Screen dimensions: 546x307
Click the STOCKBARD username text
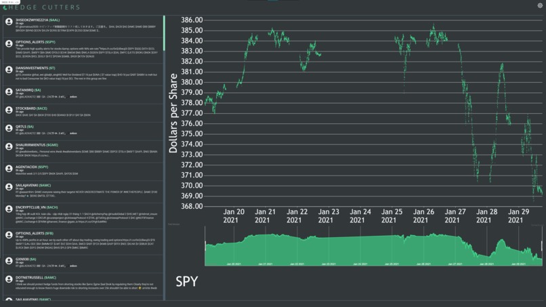(26, 108)
